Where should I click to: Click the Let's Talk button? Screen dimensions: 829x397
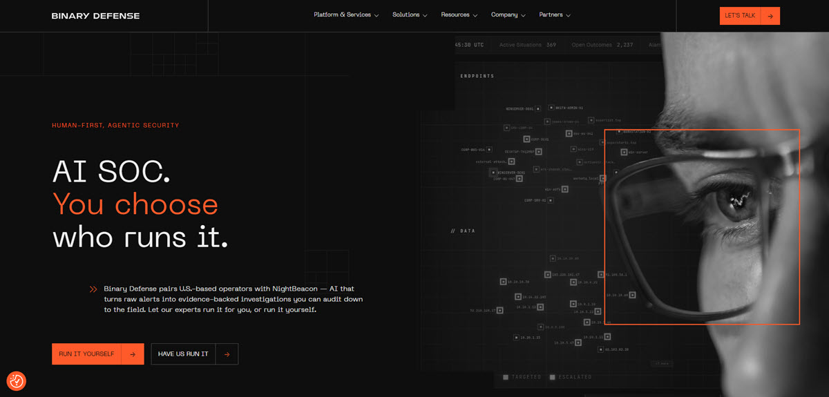pyautogui.click(x=750, y=16)
